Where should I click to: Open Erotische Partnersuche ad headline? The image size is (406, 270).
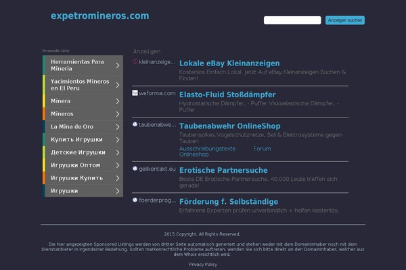point(223,170)
